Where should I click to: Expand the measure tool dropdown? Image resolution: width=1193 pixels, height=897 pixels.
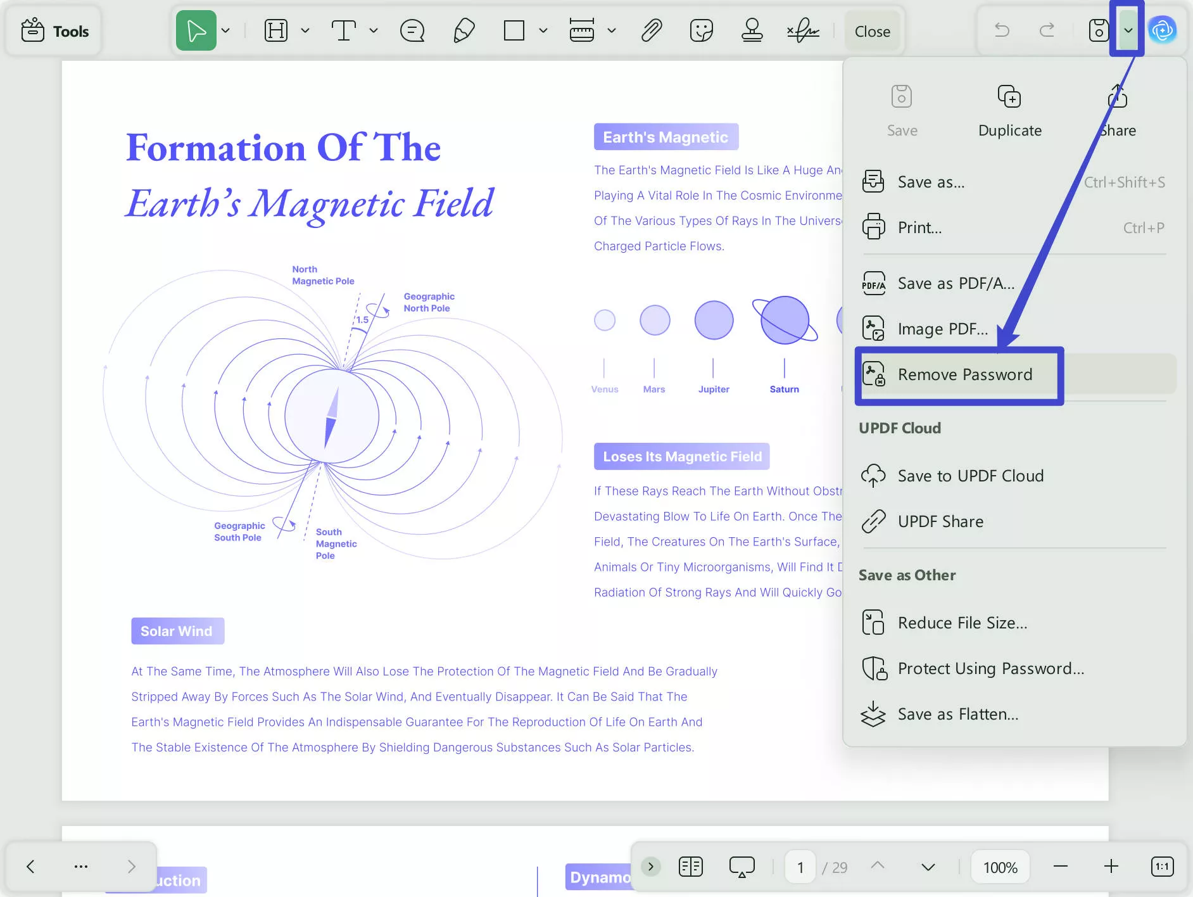coord(611,30)
